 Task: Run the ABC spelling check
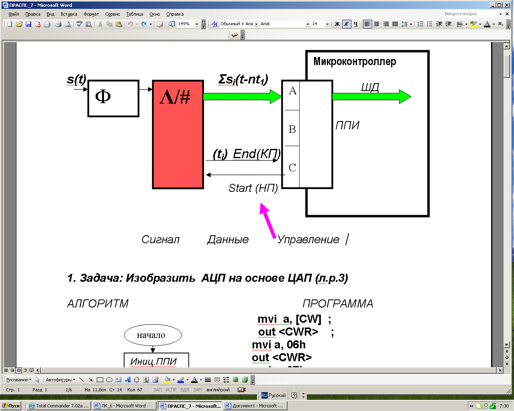(x=79, y=24)
